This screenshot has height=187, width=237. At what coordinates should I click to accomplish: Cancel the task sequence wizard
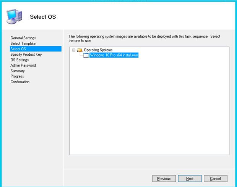[216, 179]
